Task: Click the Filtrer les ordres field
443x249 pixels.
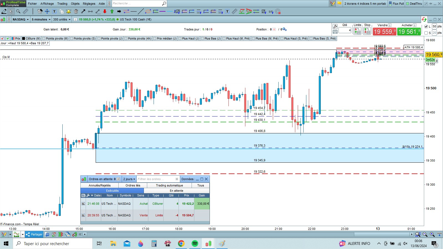Action: 158,179
